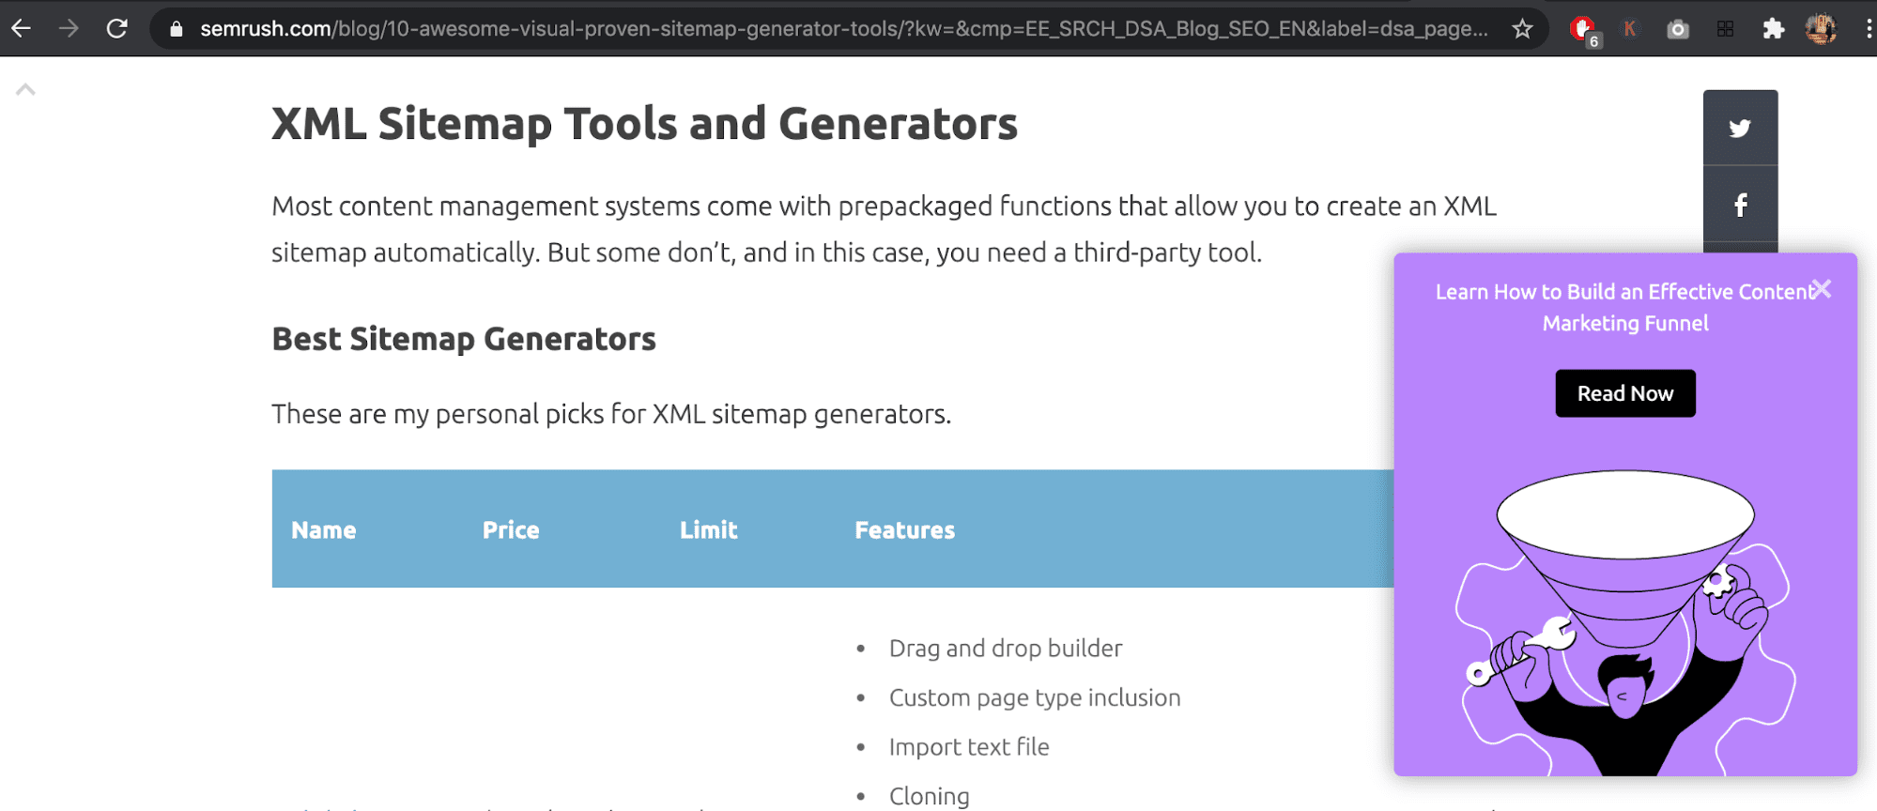Image resolution: width=1877 pixels, height=811 pixels.
Task: Collapse using the chevron at top left
Action: click(25, 90)
